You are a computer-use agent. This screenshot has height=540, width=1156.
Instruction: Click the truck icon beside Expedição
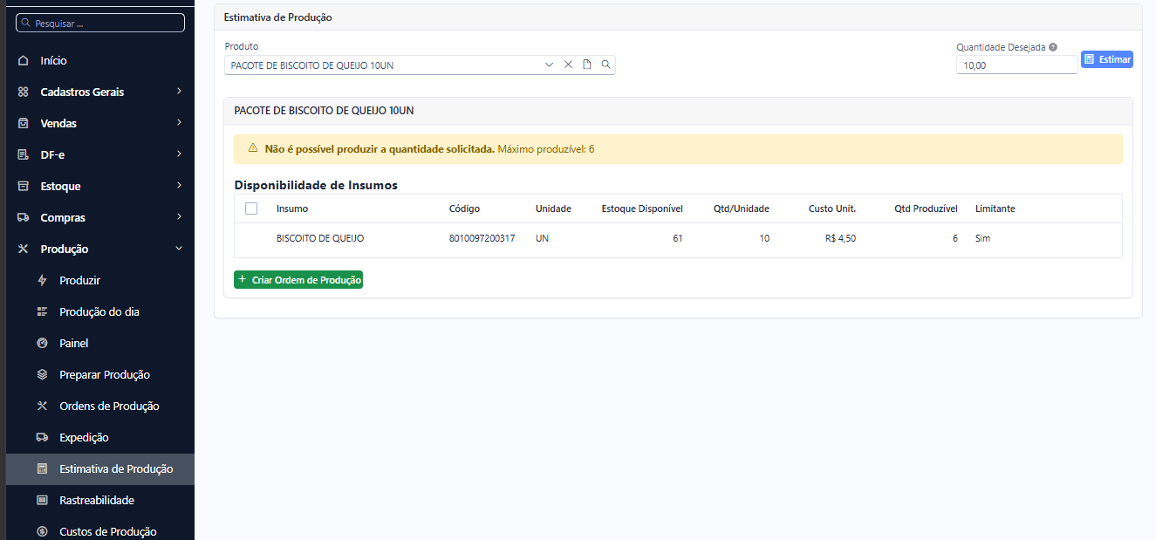point(42,437)
